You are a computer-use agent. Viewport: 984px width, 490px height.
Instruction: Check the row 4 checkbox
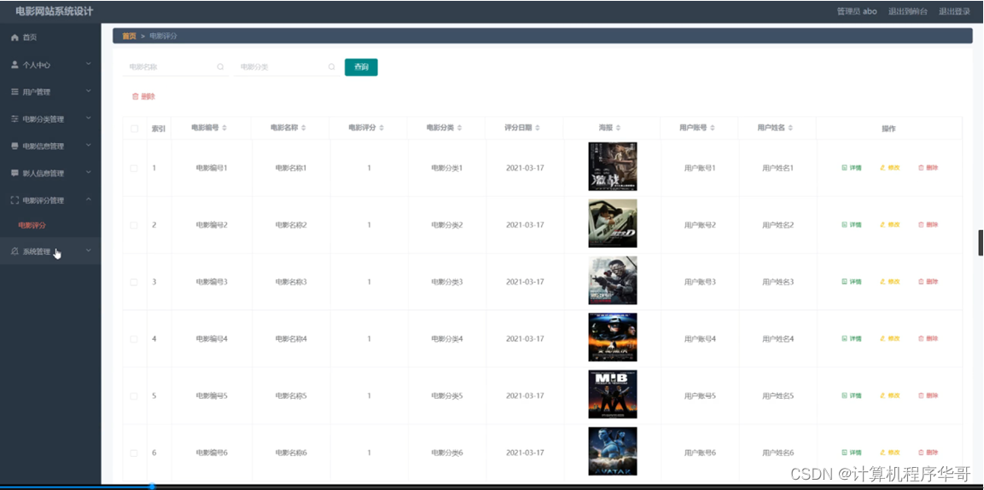click(x=134, y=339)
